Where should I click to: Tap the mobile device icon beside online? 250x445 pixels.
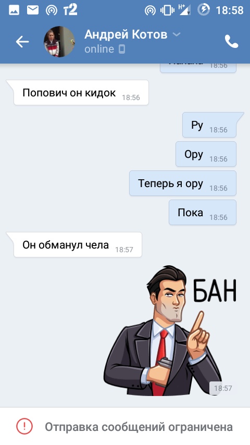tap(121, 49)
